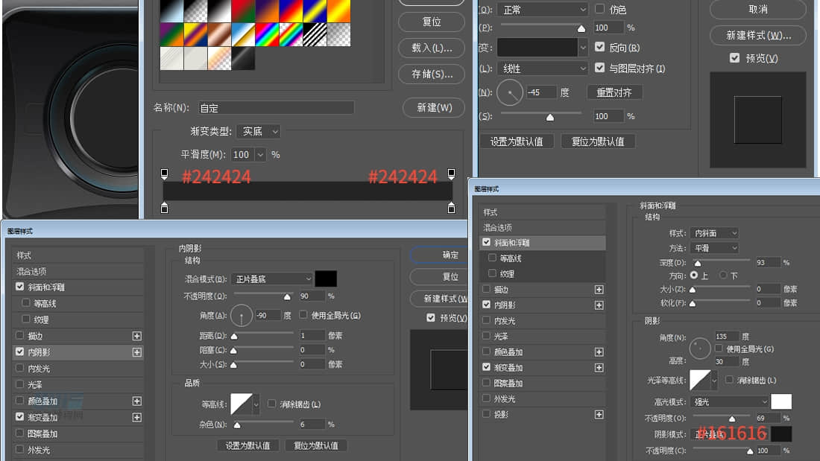Click the plus icon beside 内阴影 in Inner Shadow dialog
Screen dimensions: 820x461
click(x=136, y=352)
